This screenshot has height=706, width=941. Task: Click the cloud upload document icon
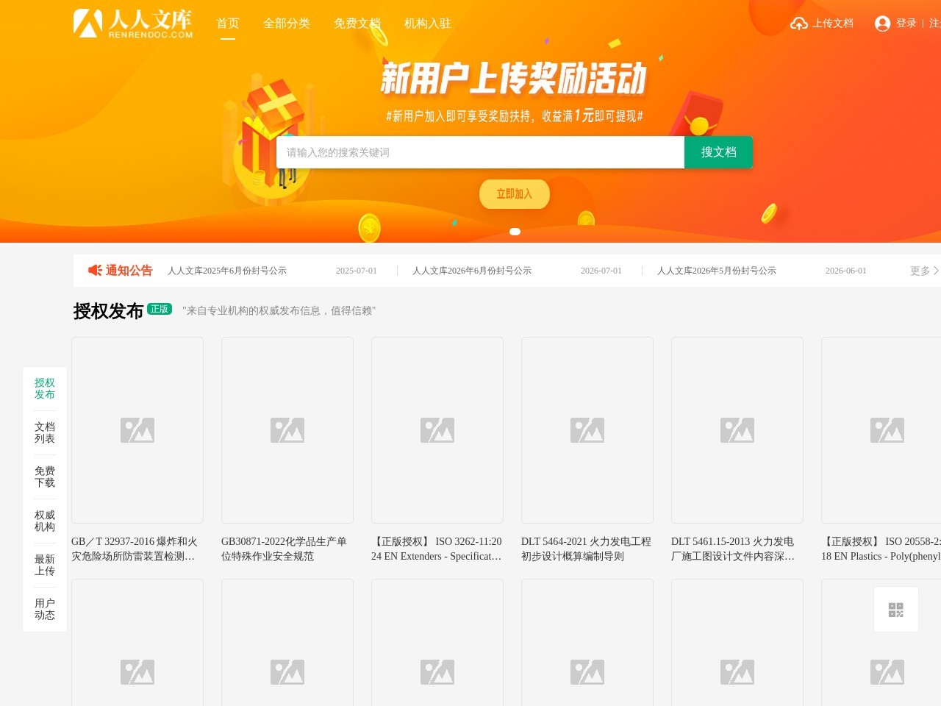click(x=799, y=24)
